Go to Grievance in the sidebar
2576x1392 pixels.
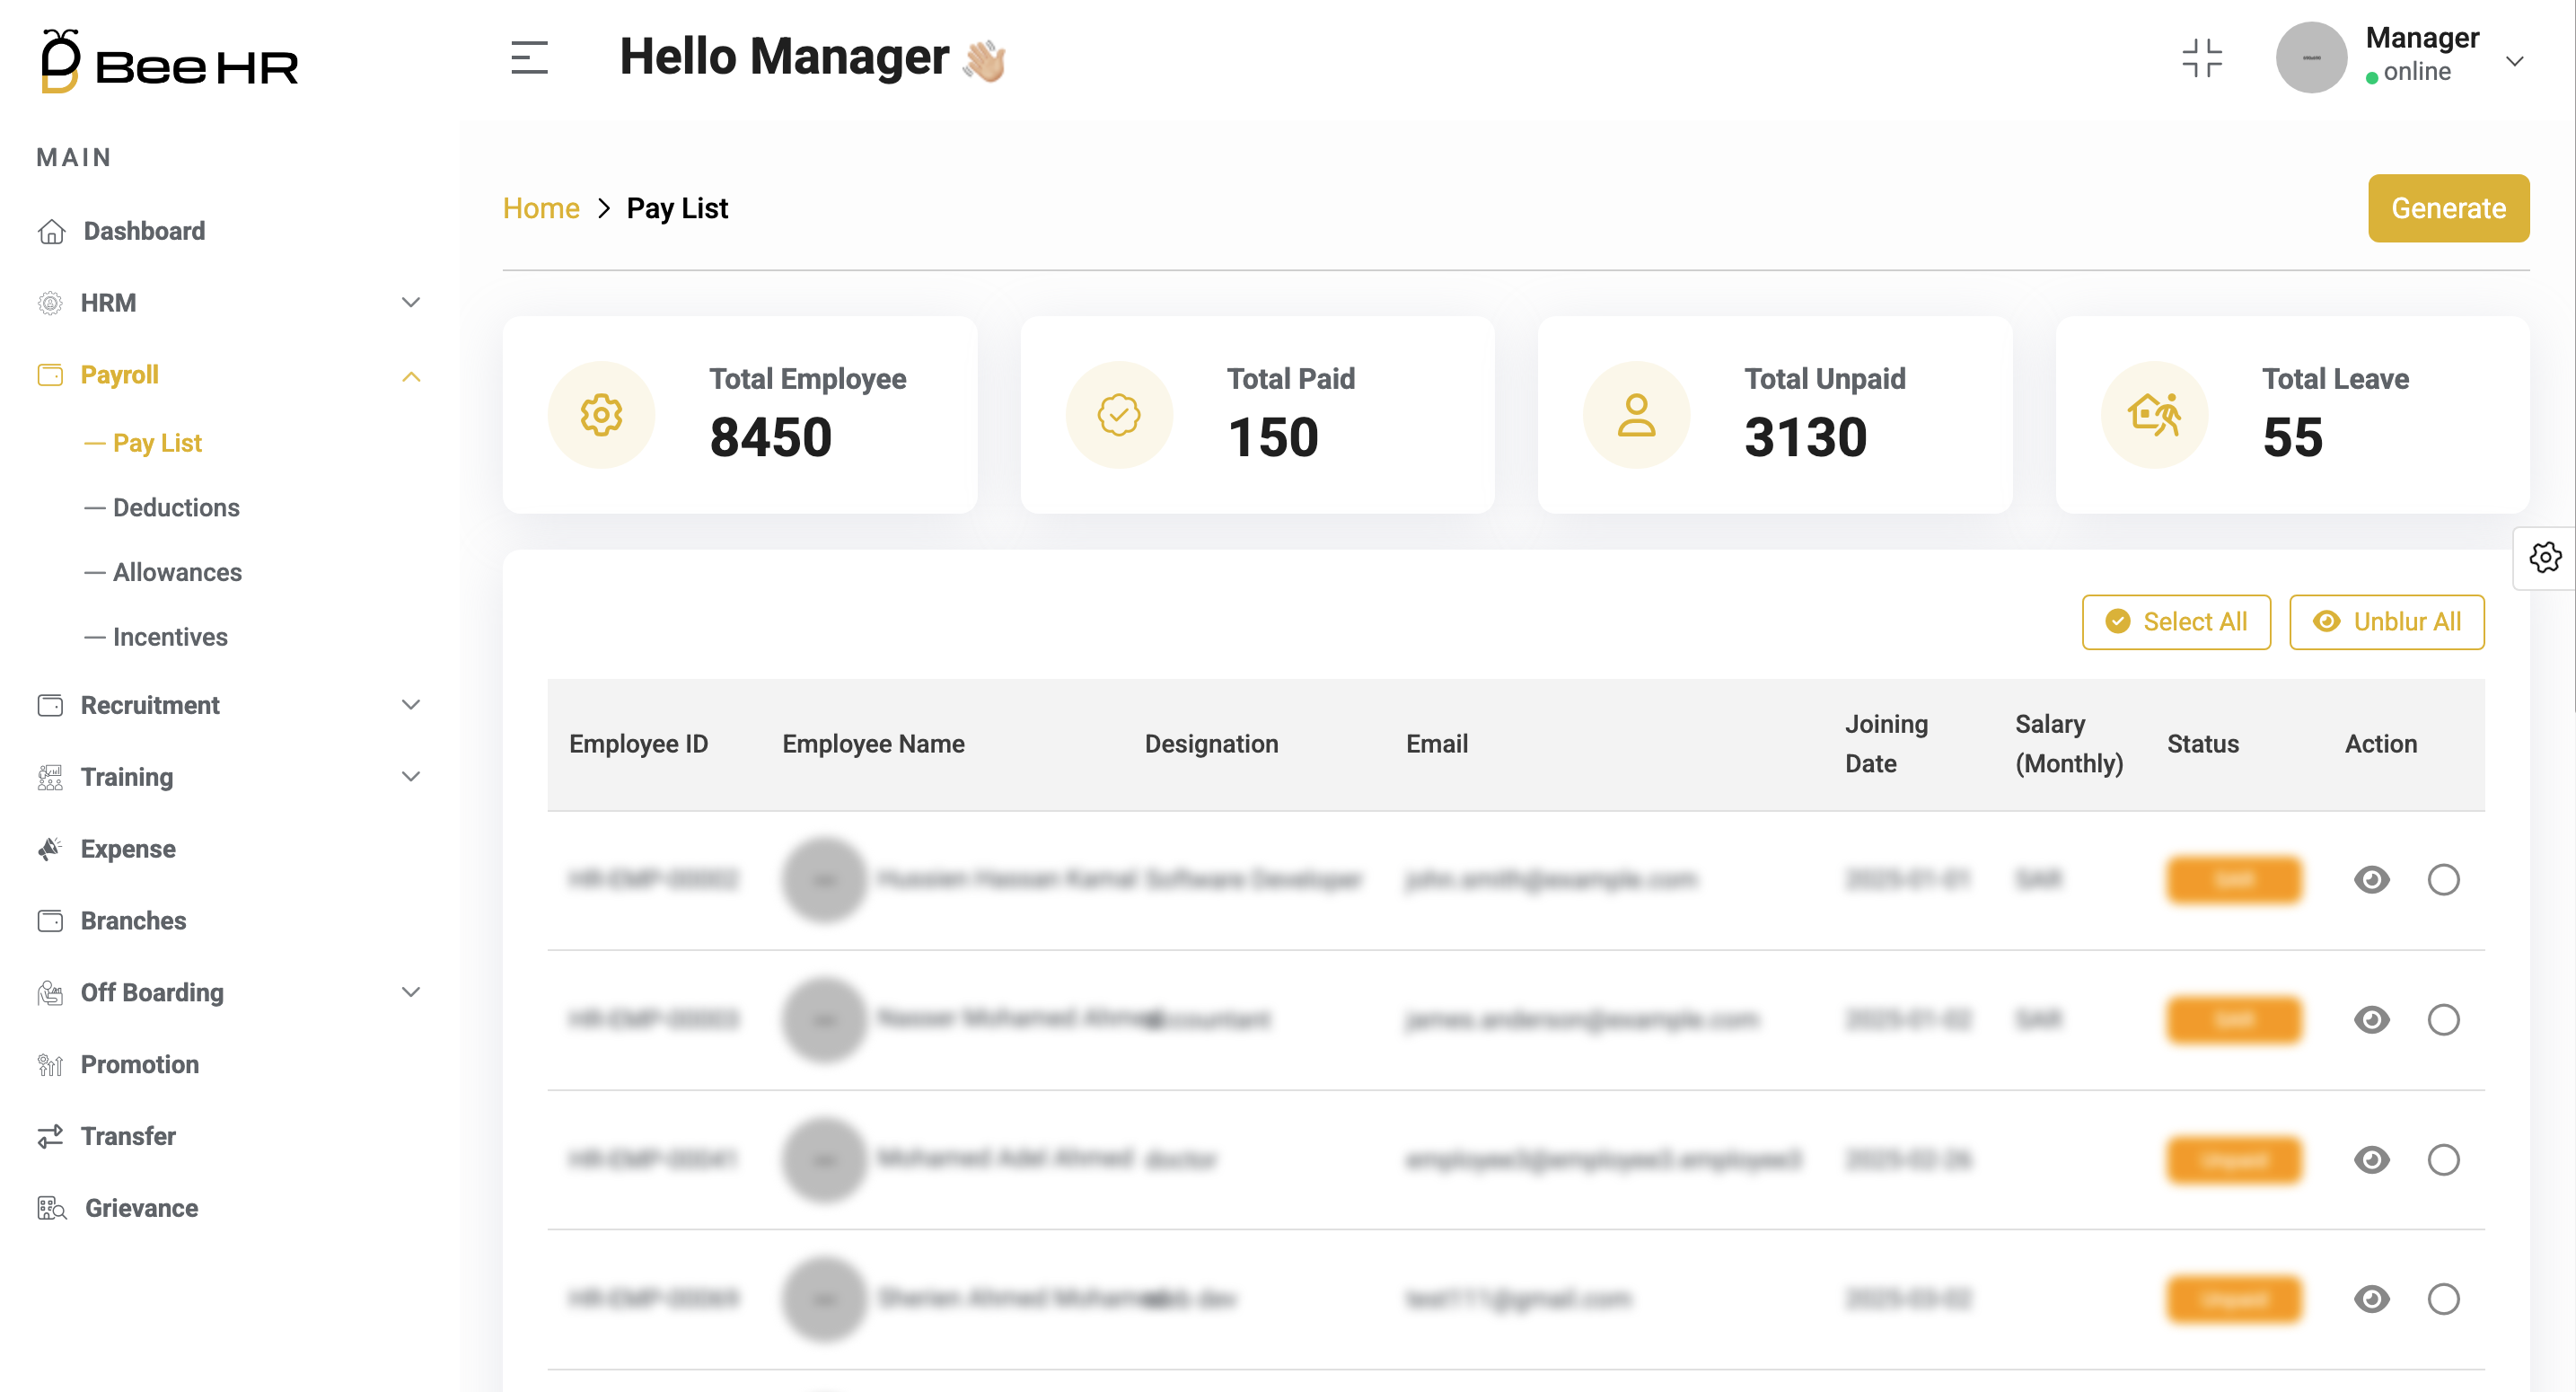pyautogui.click(x=141, y=1207)
